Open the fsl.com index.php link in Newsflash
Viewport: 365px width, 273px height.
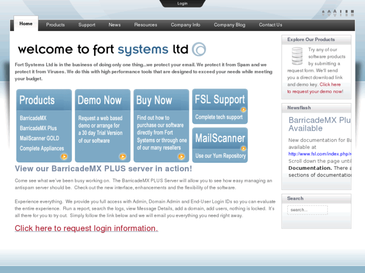[x=320, y=154]
